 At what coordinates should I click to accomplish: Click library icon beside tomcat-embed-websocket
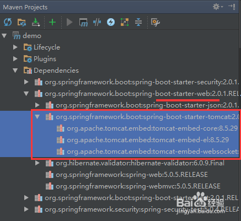pyautogui.click(x=61, y=152)
